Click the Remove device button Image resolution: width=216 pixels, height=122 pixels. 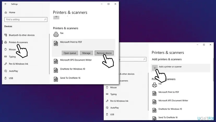tap(104, 53)
